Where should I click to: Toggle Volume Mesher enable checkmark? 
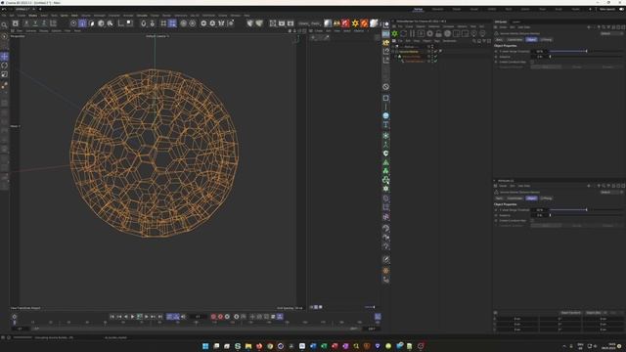[435, 52]
